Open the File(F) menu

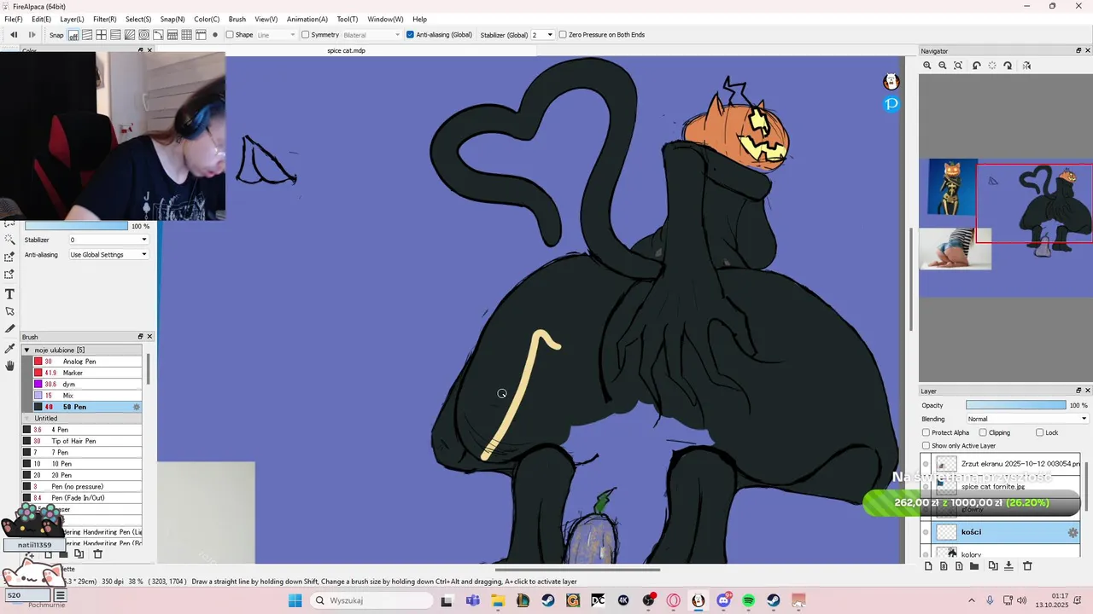coord(14,19)
